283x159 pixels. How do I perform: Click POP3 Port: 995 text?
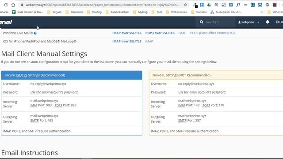(65, 105)
